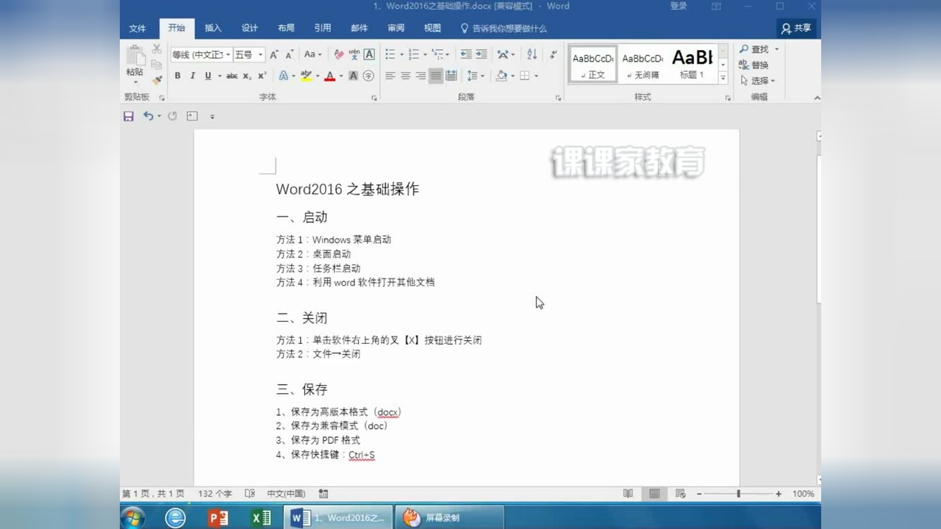Toggle strikethrough formatting
This screenshot has height=529, width=941.
click(x=232, y=76)
